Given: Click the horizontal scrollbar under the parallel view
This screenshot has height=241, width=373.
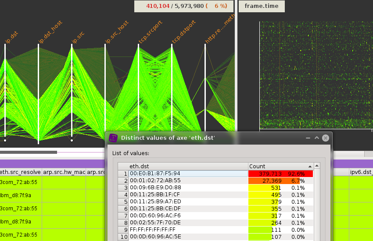Looking at the screenshot, I should pyautogui.click(x=29, y=152).
